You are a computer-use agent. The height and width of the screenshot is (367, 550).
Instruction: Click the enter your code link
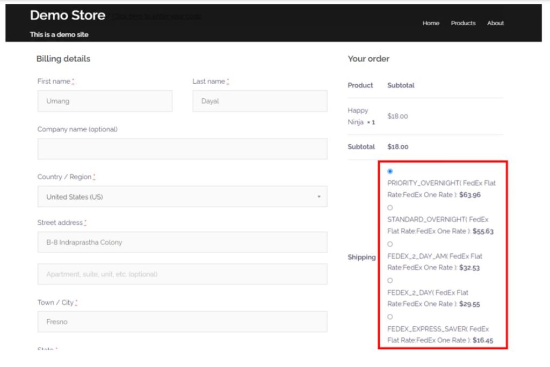click(156, 17)
